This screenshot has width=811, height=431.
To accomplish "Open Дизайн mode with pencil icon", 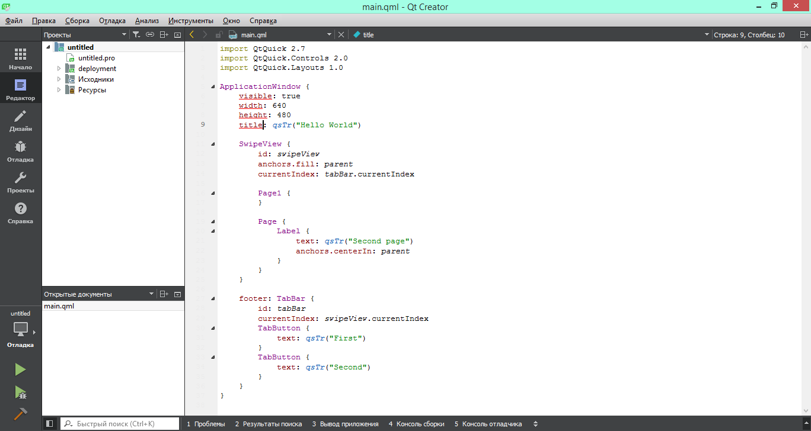I will 21,120.
